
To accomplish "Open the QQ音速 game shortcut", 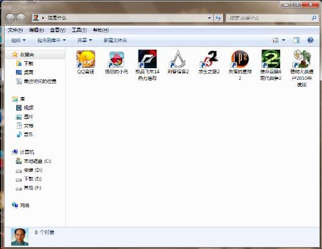I will pos(86,62).
